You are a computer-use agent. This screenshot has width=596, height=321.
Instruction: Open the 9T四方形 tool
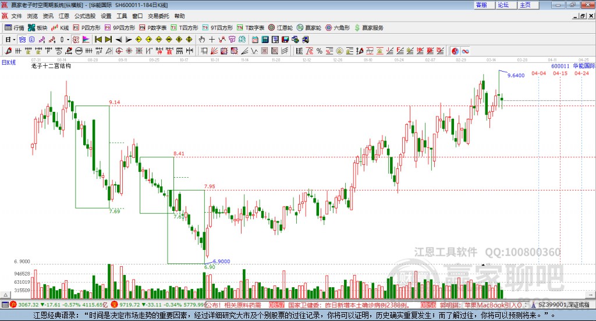click(x=218, y=28)
